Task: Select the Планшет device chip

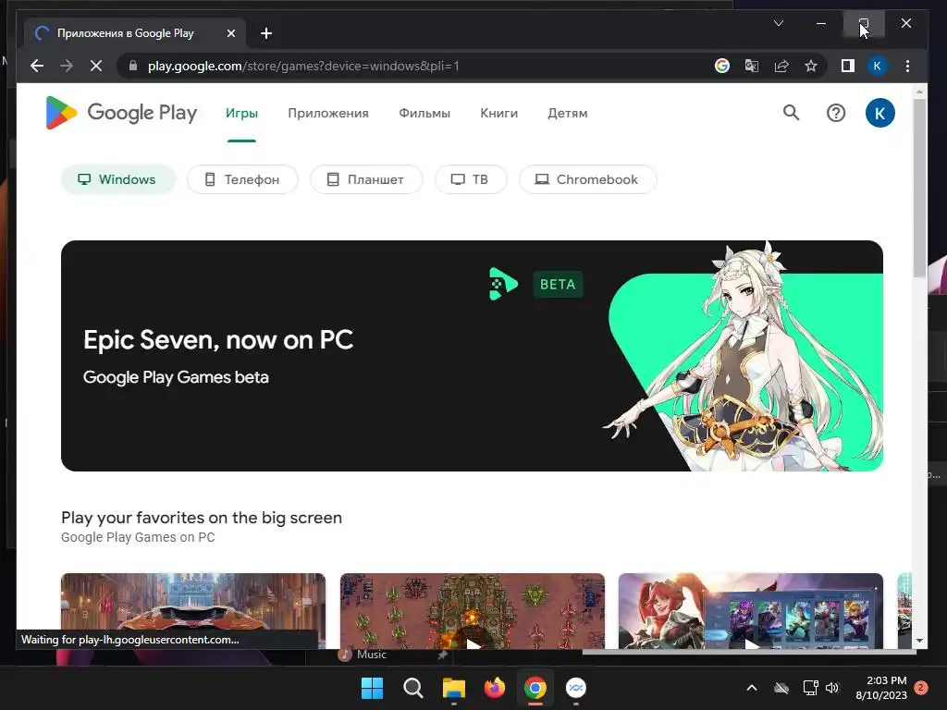Action: (x=366, y=179)
